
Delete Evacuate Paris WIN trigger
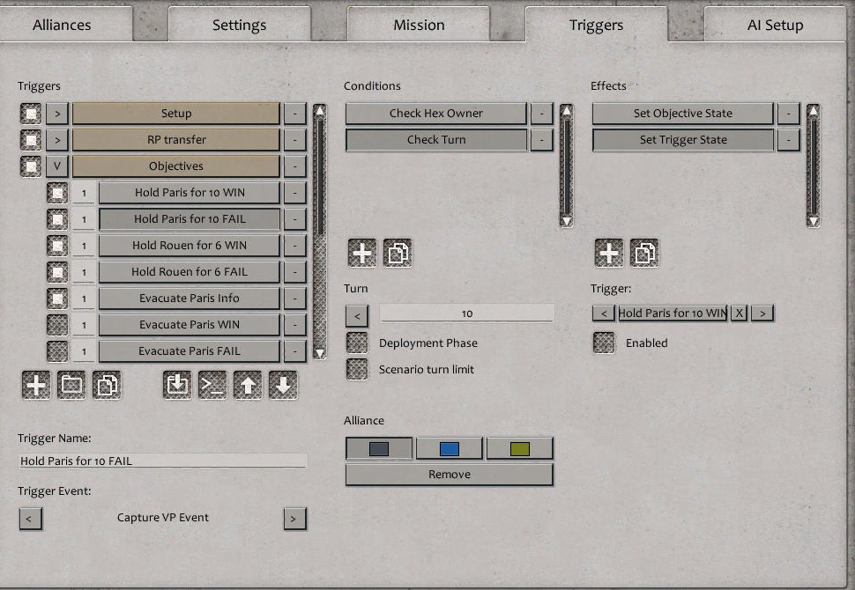pos(295,325)
